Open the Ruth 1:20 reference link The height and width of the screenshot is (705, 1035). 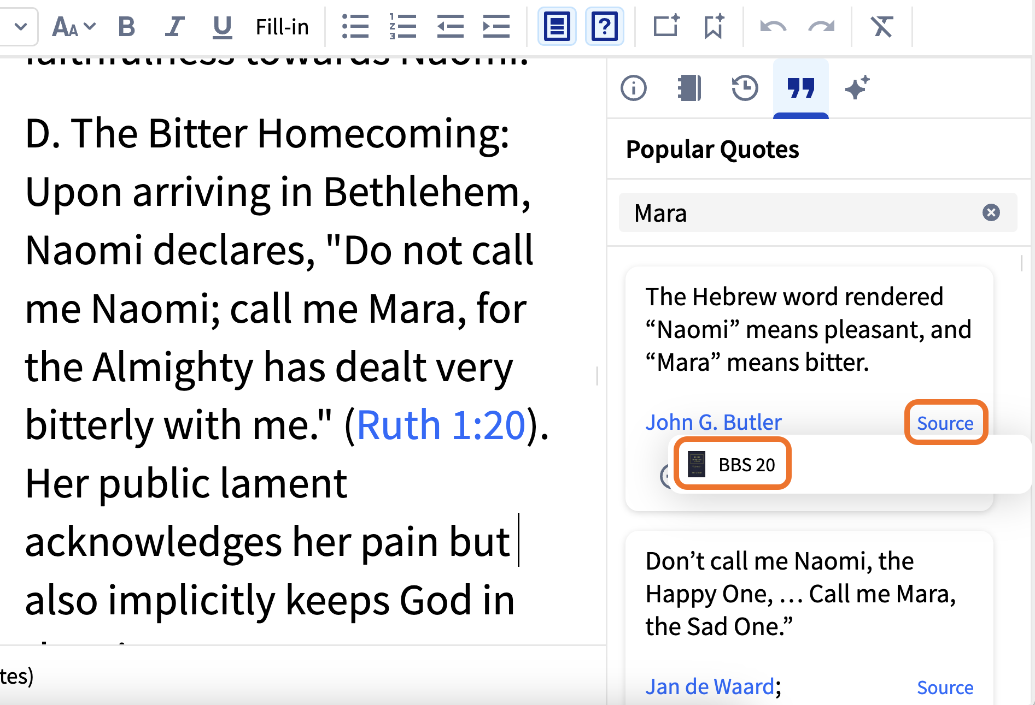[441, 425]
